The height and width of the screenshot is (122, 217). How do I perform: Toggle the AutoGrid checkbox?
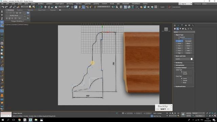[x=179, y=37]
